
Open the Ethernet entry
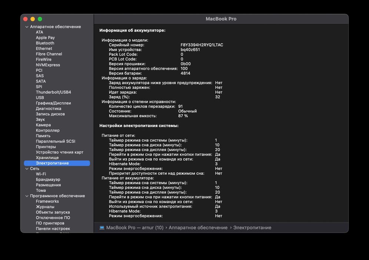[x=44, y=48]
